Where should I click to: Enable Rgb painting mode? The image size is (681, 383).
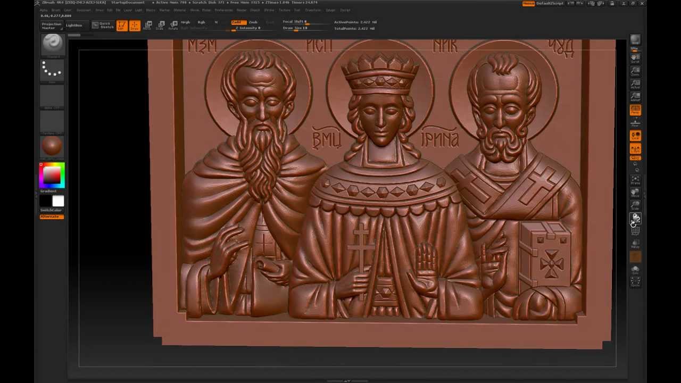[201, 22]
